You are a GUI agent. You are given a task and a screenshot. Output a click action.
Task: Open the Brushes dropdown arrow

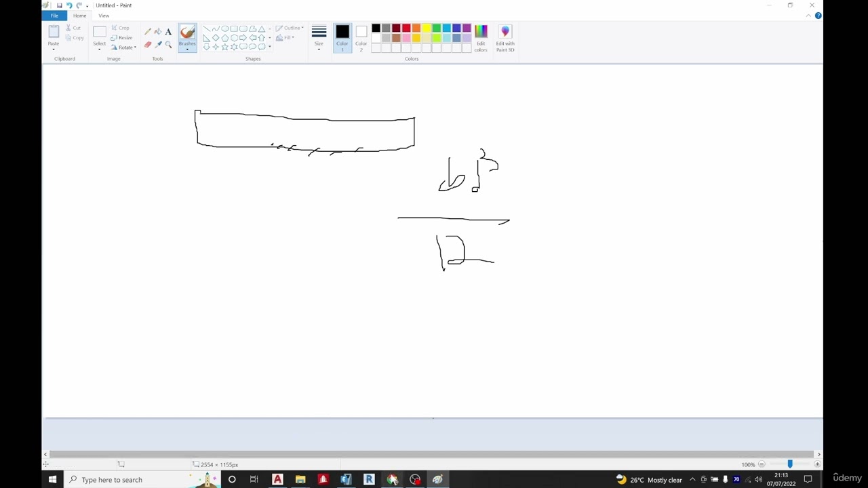(x=187, y=49)
